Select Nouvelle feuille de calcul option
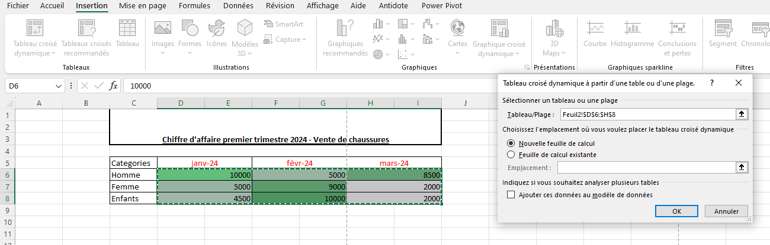The image size is (770, 245). tap(511, 143)
